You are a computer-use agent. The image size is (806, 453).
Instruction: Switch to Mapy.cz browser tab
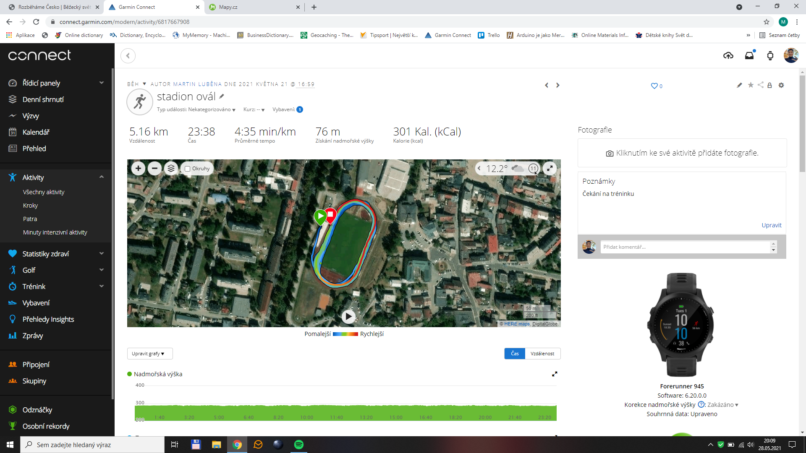[x=255, y=7]
